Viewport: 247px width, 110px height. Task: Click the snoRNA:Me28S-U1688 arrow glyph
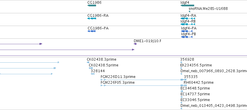[x=189, y=12]
